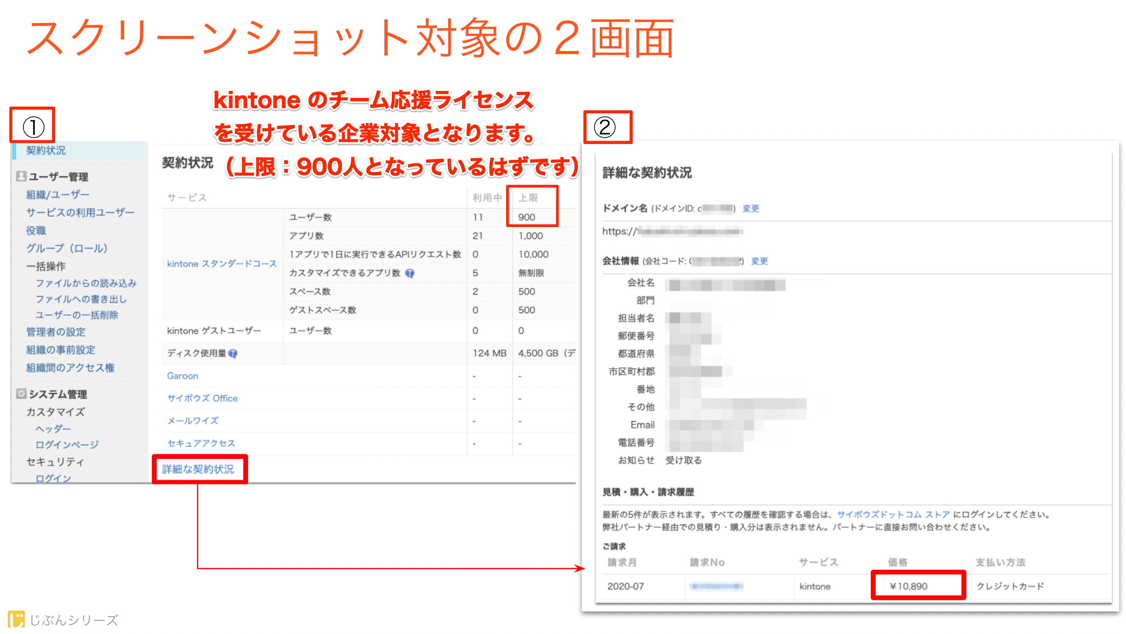Click the ゲストスペース数 row label
Viewport: 1126px width, 634px height.
pos(323,310)
